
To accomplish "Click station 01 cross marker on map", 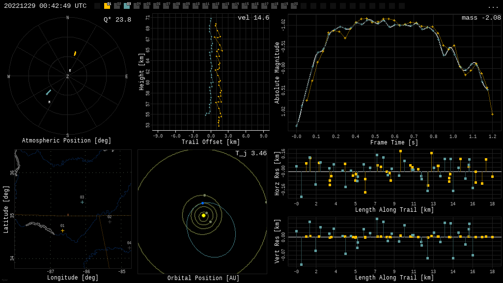I will [62, 230].
